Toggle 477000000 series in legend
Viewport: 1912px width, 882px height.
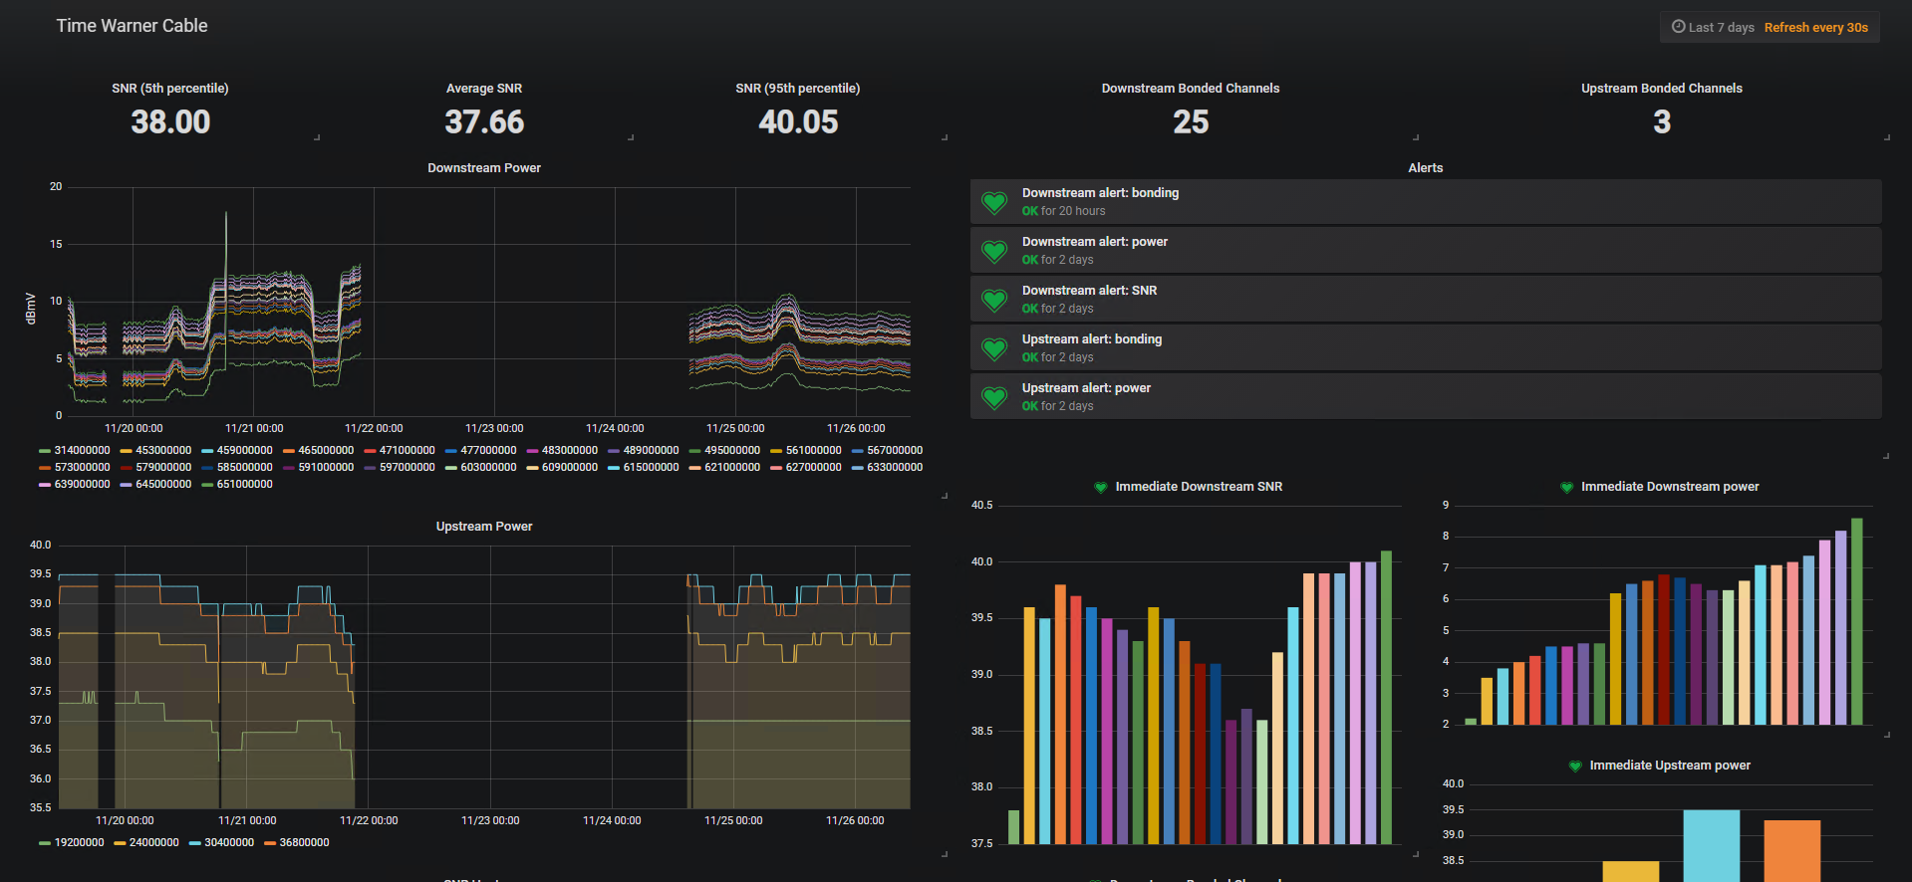488,451
